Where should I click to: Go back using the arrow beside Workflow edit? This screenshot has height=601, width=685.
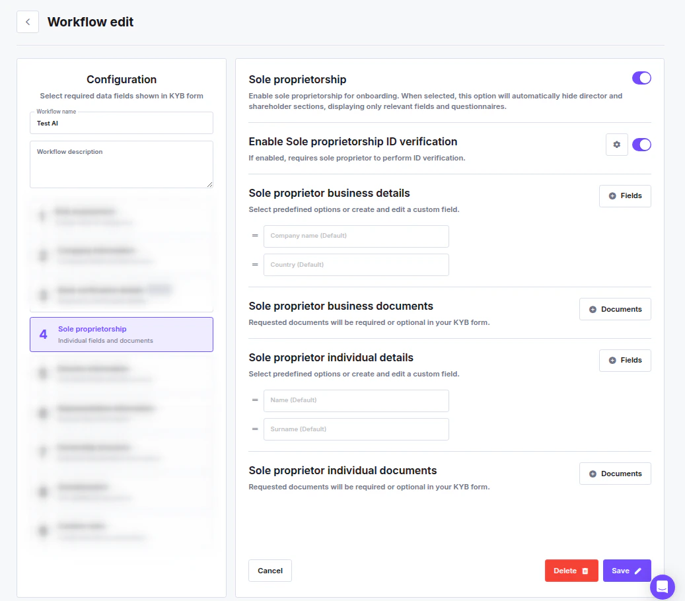28,22
